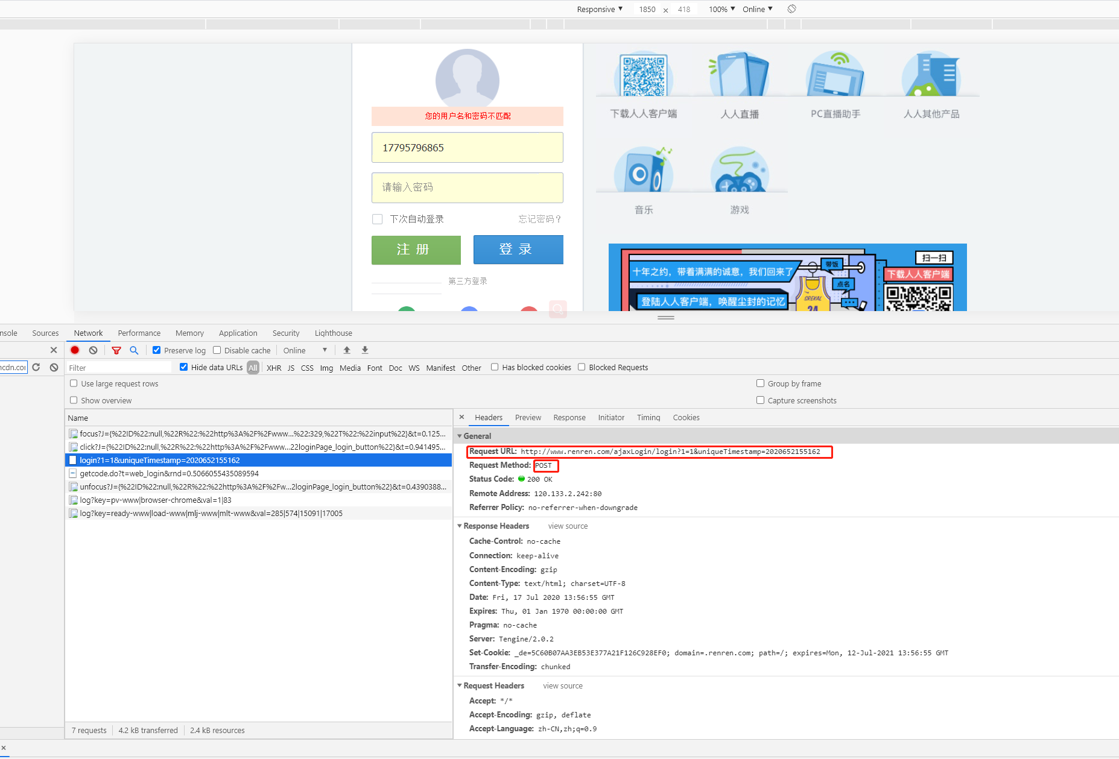Select the log?key=pv-www request row
The width and height of the screenshot is (1119, 759).
[x=259, y=500]
